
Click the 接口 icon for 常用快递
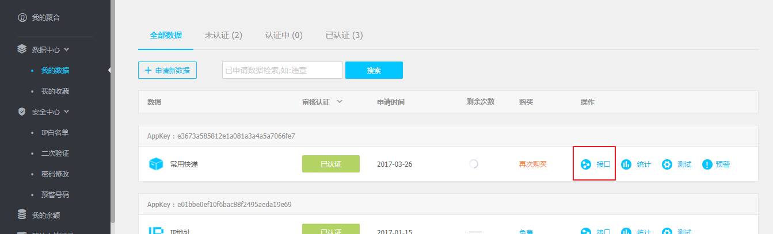tap(586, 164)
